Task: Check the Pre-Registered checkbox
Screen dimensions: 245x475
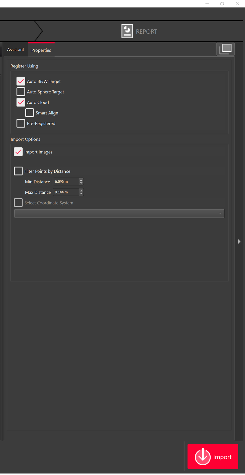Action: point(21,123)
